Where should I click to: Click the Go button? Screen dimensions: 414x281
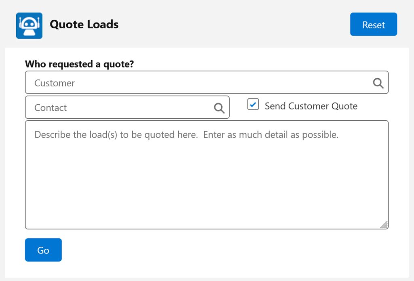[43, 250]
